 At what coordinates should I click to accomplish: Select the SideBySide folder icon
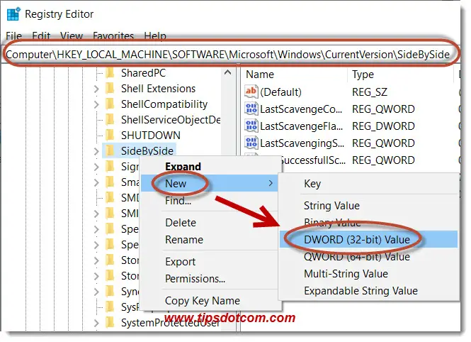pyautogui.click(x=110, y=150)
